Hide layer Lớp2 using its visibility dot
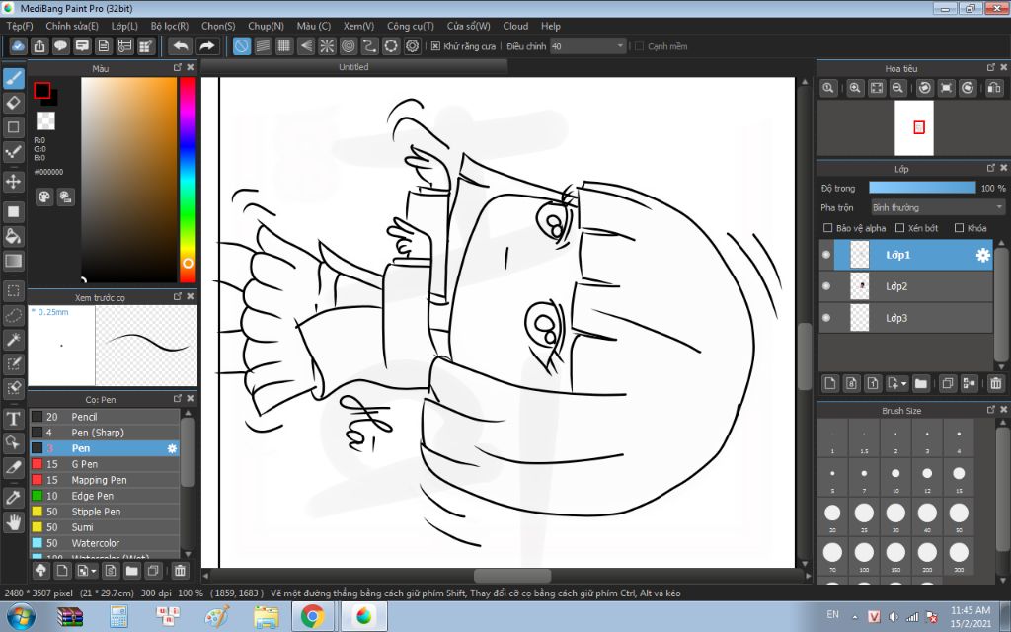 click(826, 286)
